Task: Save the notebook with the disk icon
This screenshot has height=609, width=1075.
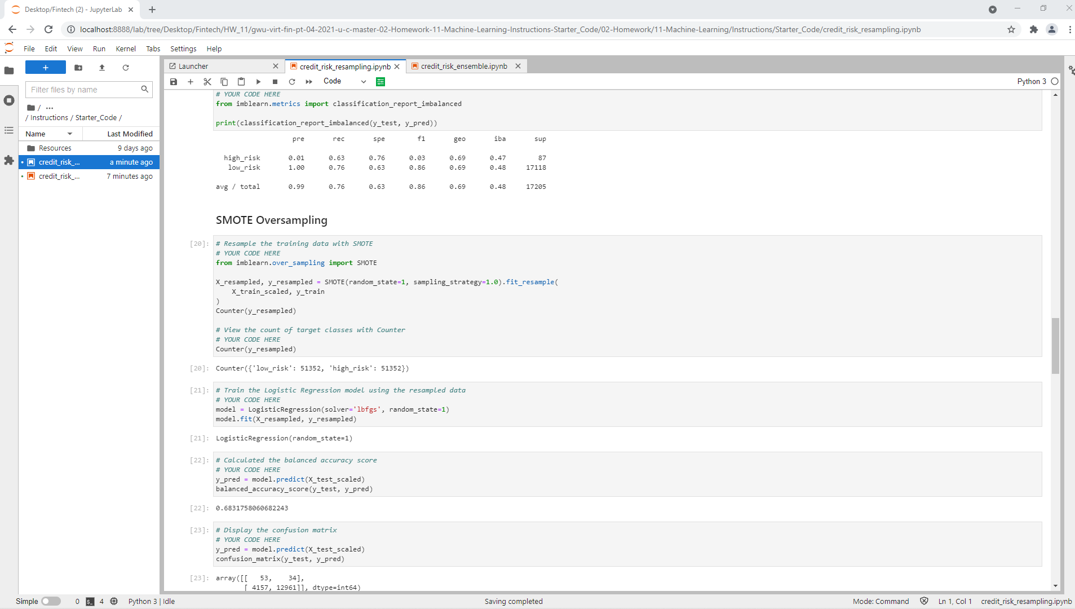Action: [174, 82]
